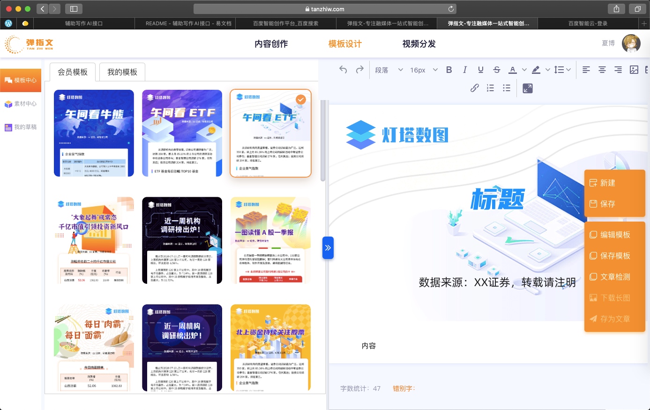Undo the last edit in the editor

click(x=343, y=70)
